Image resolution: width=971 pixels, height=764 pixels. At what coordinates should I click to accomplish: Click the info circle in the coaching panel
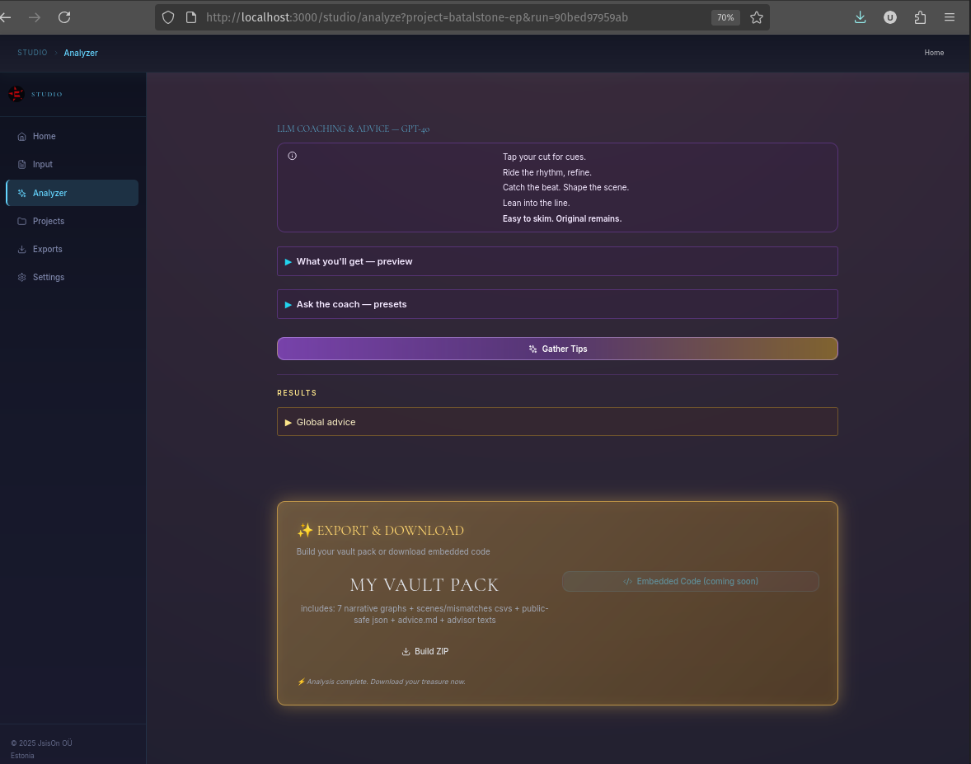[x=292, y=155]
